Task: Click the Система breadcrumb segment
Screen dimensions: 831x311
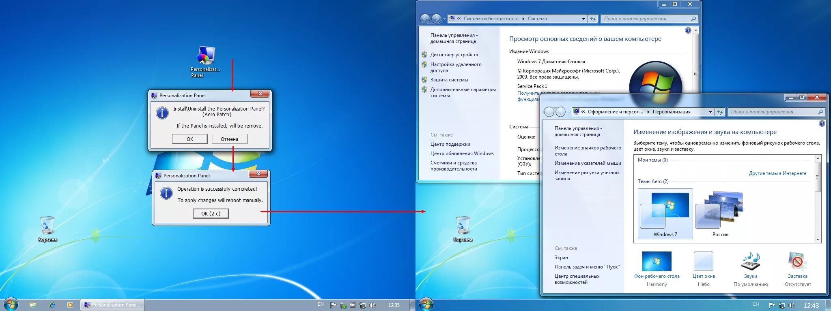Action: 537,19
